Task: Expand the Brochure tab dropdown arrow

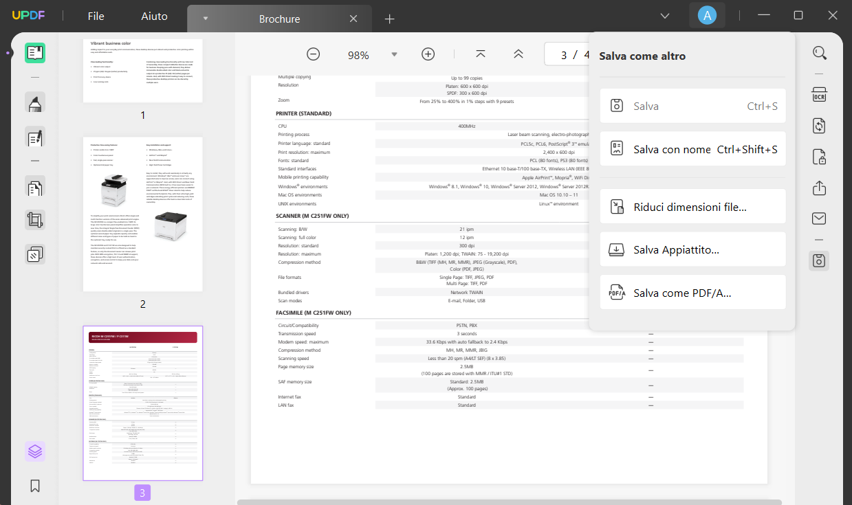Action: pos(206,19)
